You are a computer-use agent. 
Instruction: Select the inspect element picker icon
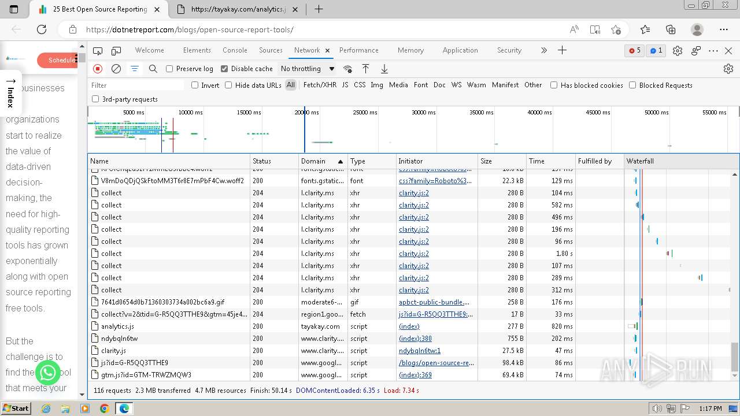(98, 51)
